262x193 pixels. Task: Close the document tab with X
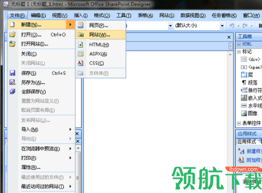coord(229,37)
